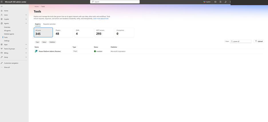
Task: Click Show all navigation items
Action: click(x=7, y=67)
